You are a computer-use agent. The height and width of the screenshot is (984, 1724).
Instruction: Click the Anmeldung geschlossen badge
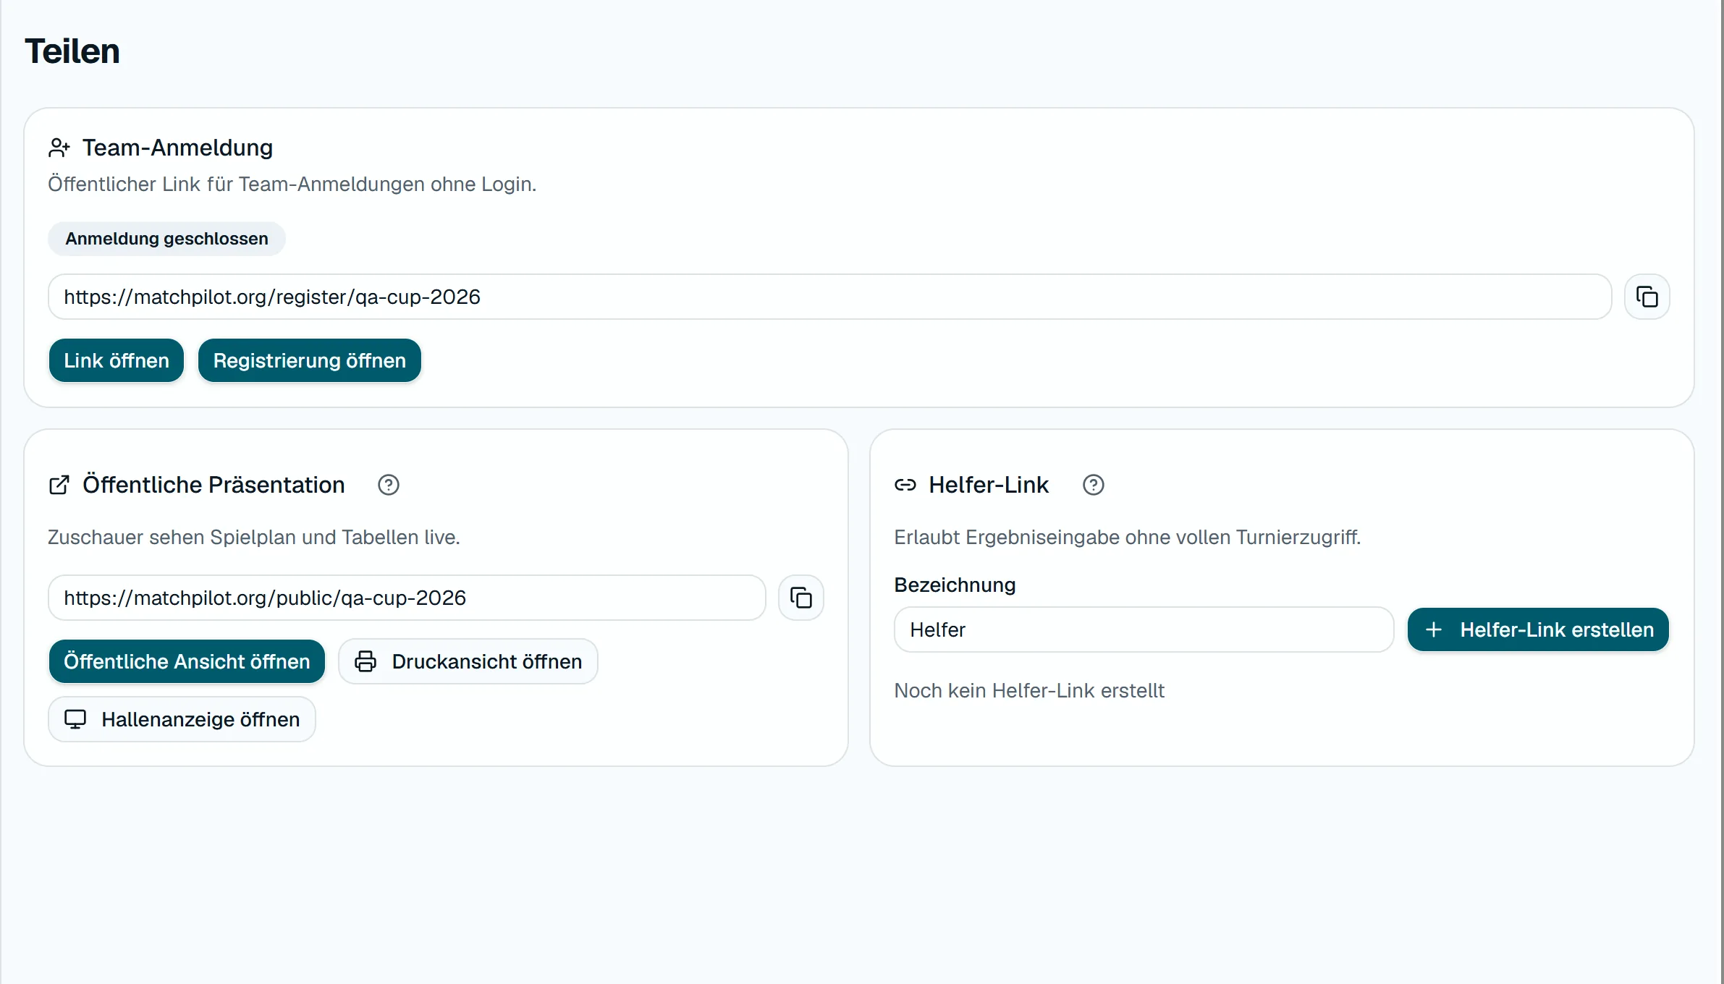pyautogui.click(x=166, y=239)
